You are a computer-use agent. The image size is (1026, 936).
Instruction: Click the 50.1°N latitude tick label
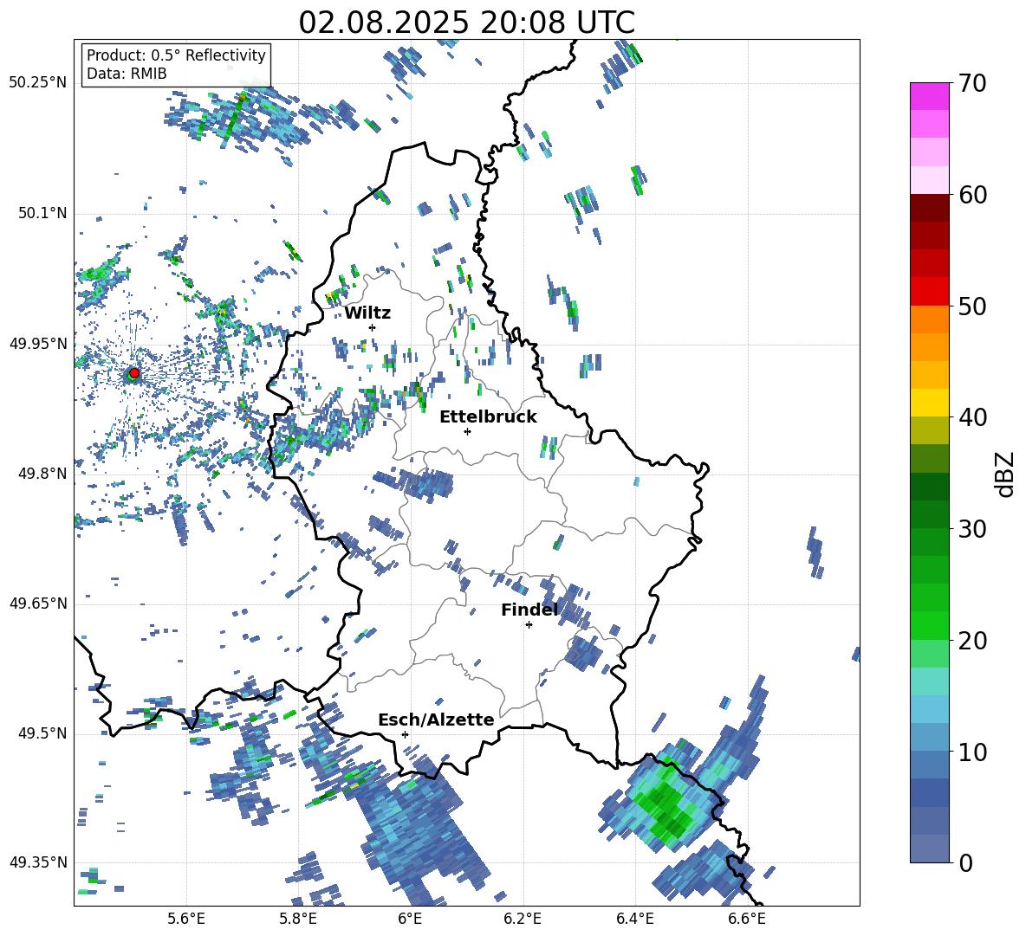click(42, 213)
